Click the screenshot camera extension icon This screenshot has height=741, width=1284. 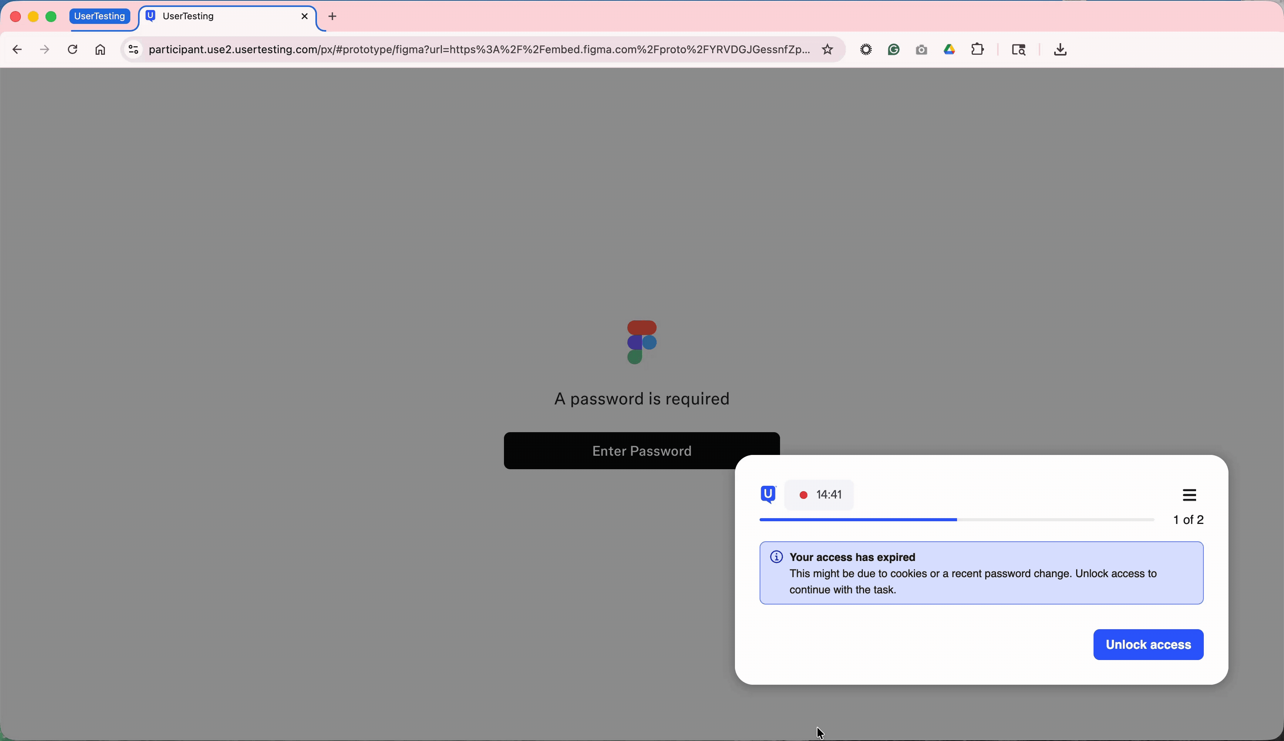click(922, 49)
